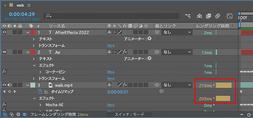The width and height of the screenshot is (253, 118).
Task: Toggle the Corner Pin fx switch
Action: pyautogui.click(x=4, y=72)
